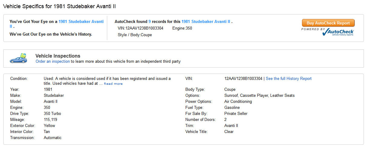Click the VIN text in the AutoCheck panel
The image size is (366, 152).
tap(140, 28)
